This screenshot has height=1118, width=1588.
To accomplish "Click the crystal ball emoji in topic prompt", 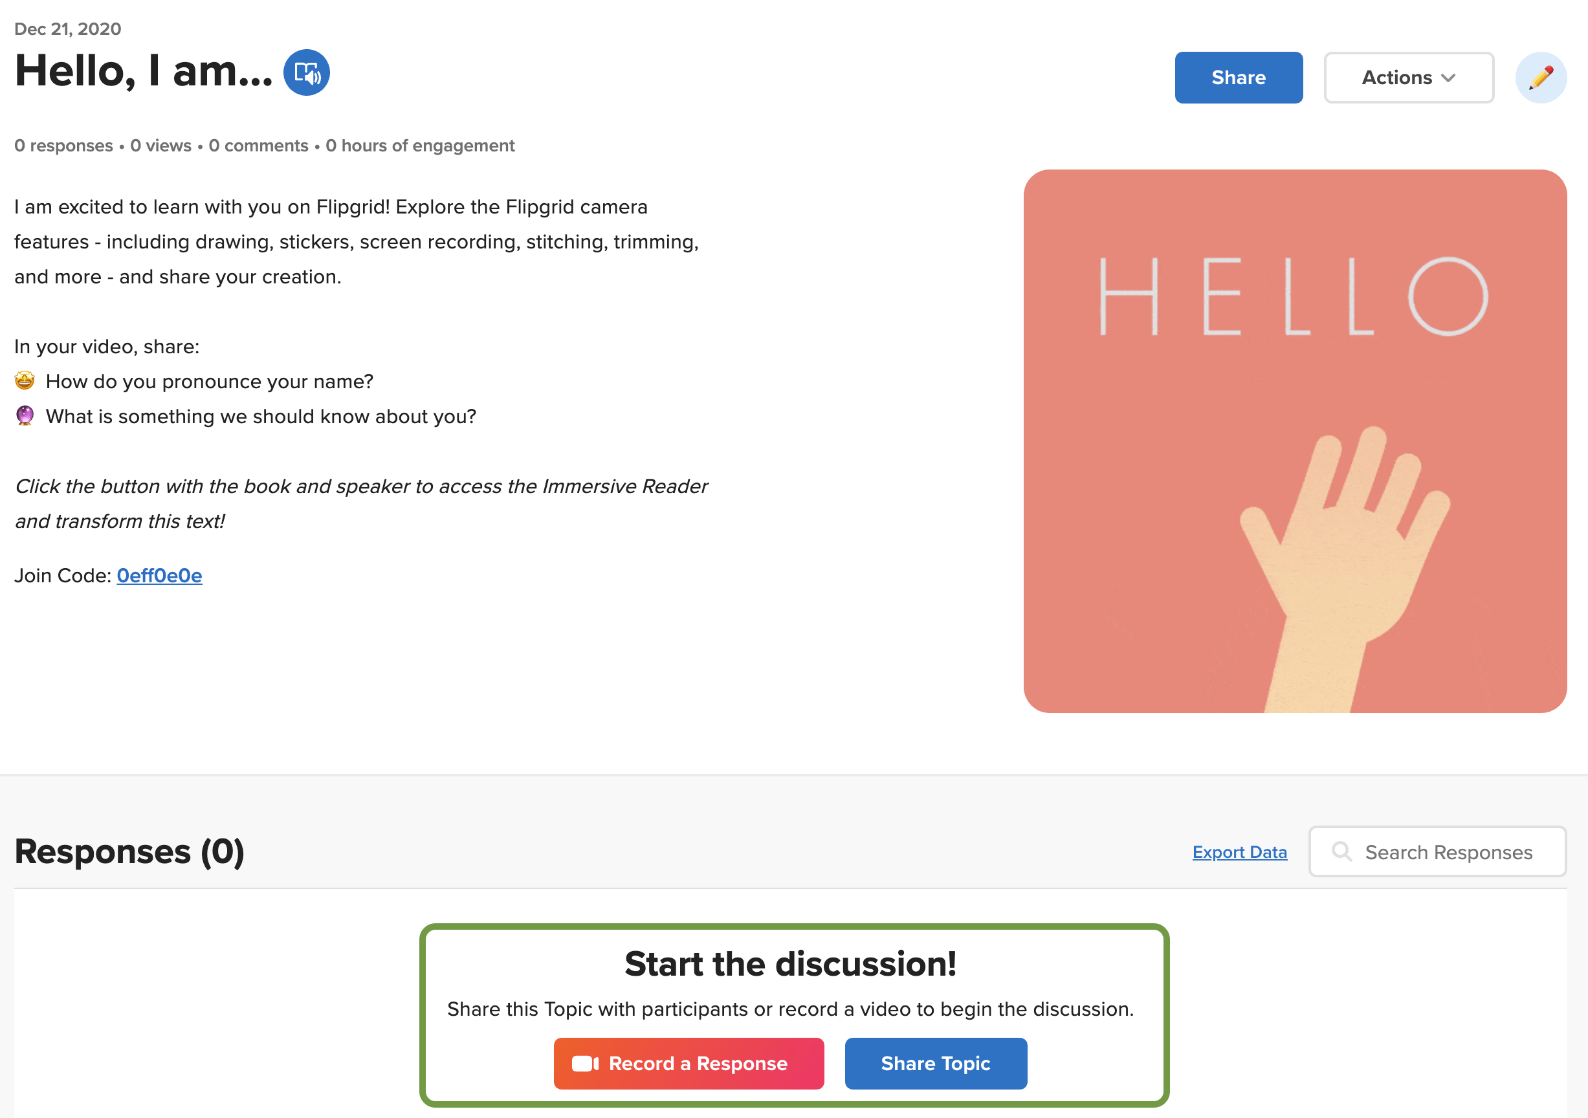I will (x=23, y=415).
